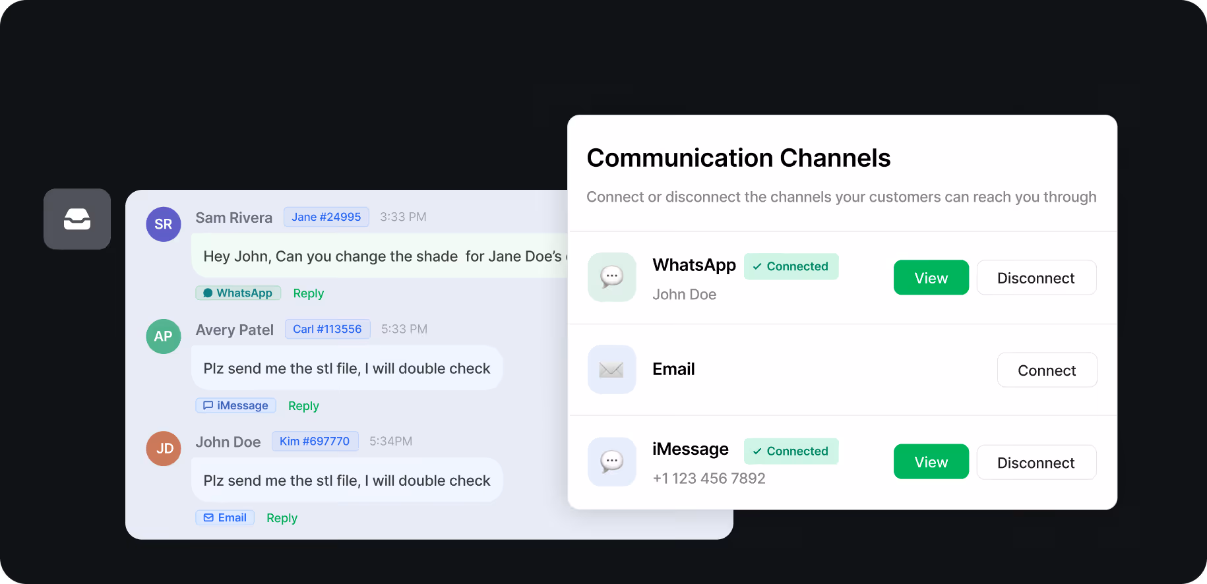Open the Carl #113556 case tag
This screenshot has width=1207, height=584.
tap(328, 329)
